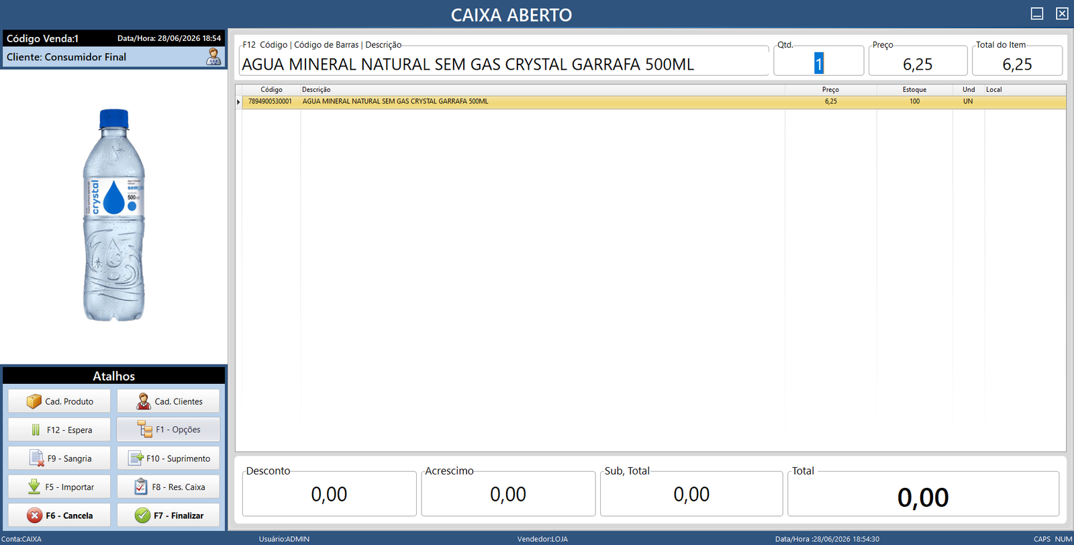Click the status bar Data/Hora 18:54:30 clock
This screenshot has height=545, width=1074.
click(827, 539)
